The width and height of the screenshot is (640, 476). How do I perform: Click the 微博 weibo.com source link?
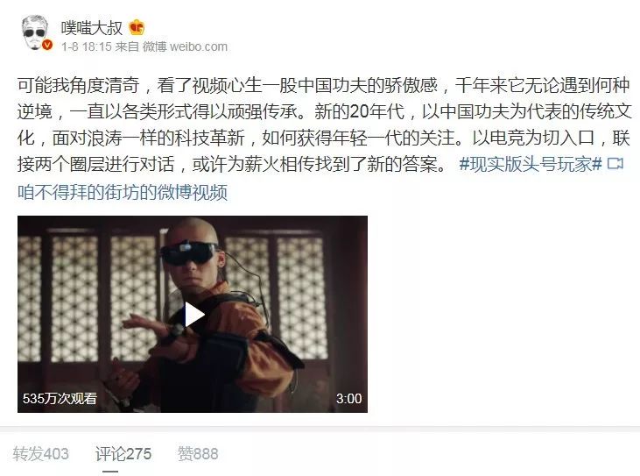185,47
